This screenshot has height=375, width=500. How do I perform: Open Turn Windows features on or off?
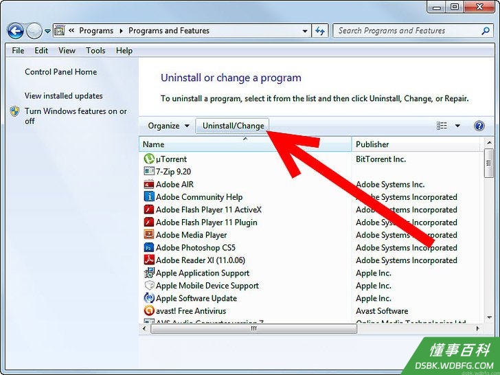[76, 116]
